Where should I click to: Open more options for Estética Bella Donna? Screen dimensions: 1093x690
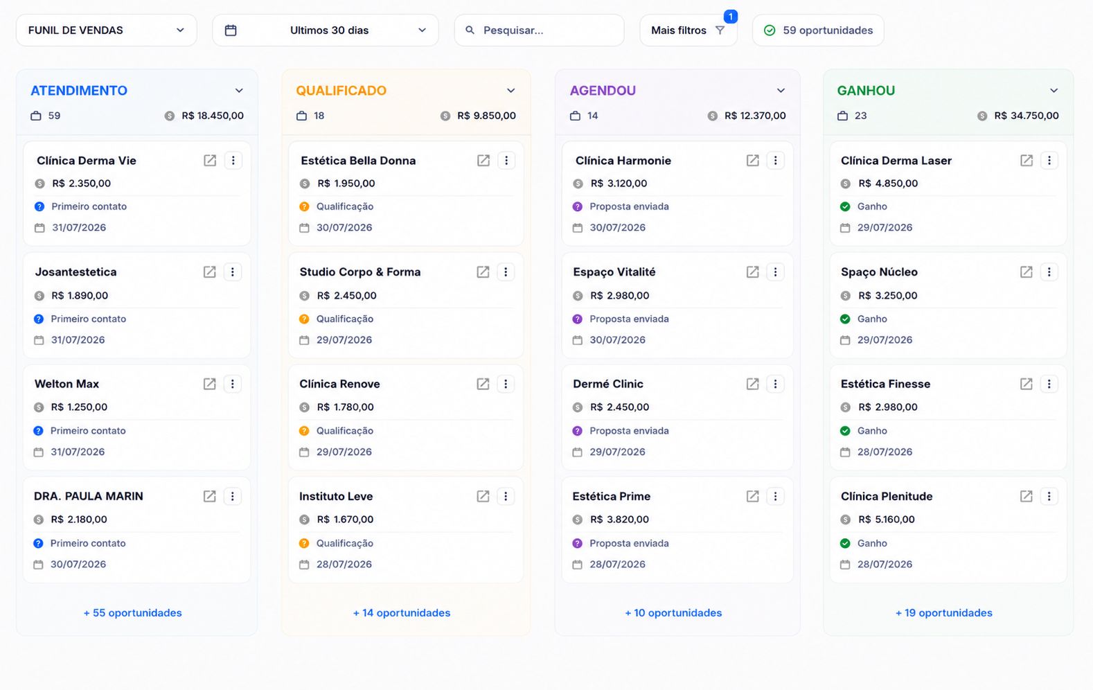(x=506, y=161)
